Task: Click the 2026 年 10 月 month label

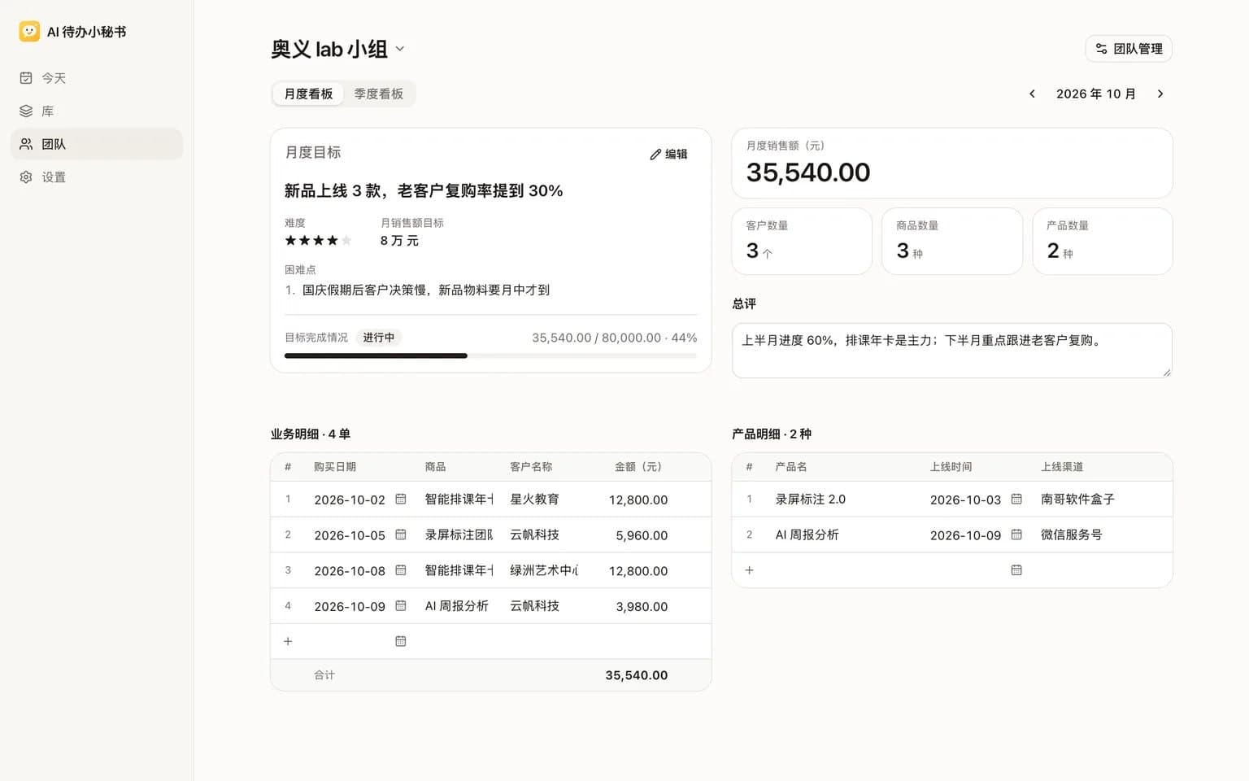Action: [x=1096, y=94]
